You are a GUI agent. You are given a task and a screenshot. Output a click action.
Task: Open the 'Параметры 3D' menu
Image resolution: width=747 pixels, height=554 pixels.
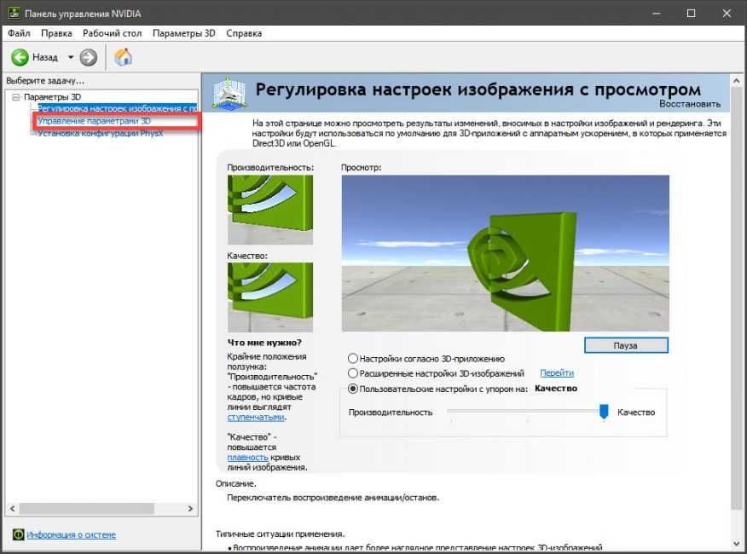(x=183, y=33)
